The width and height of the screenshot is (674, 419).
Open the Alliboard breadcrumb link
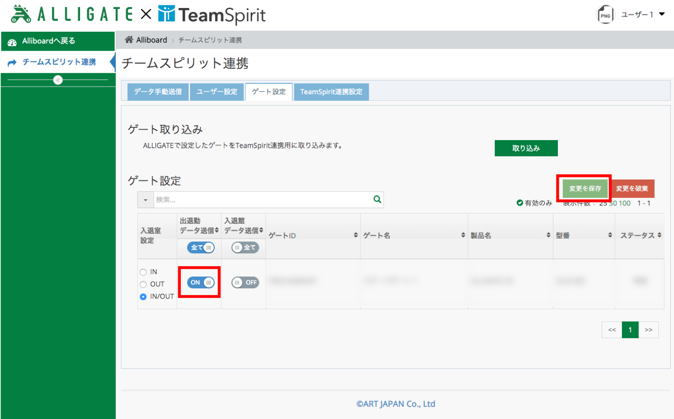152,40
